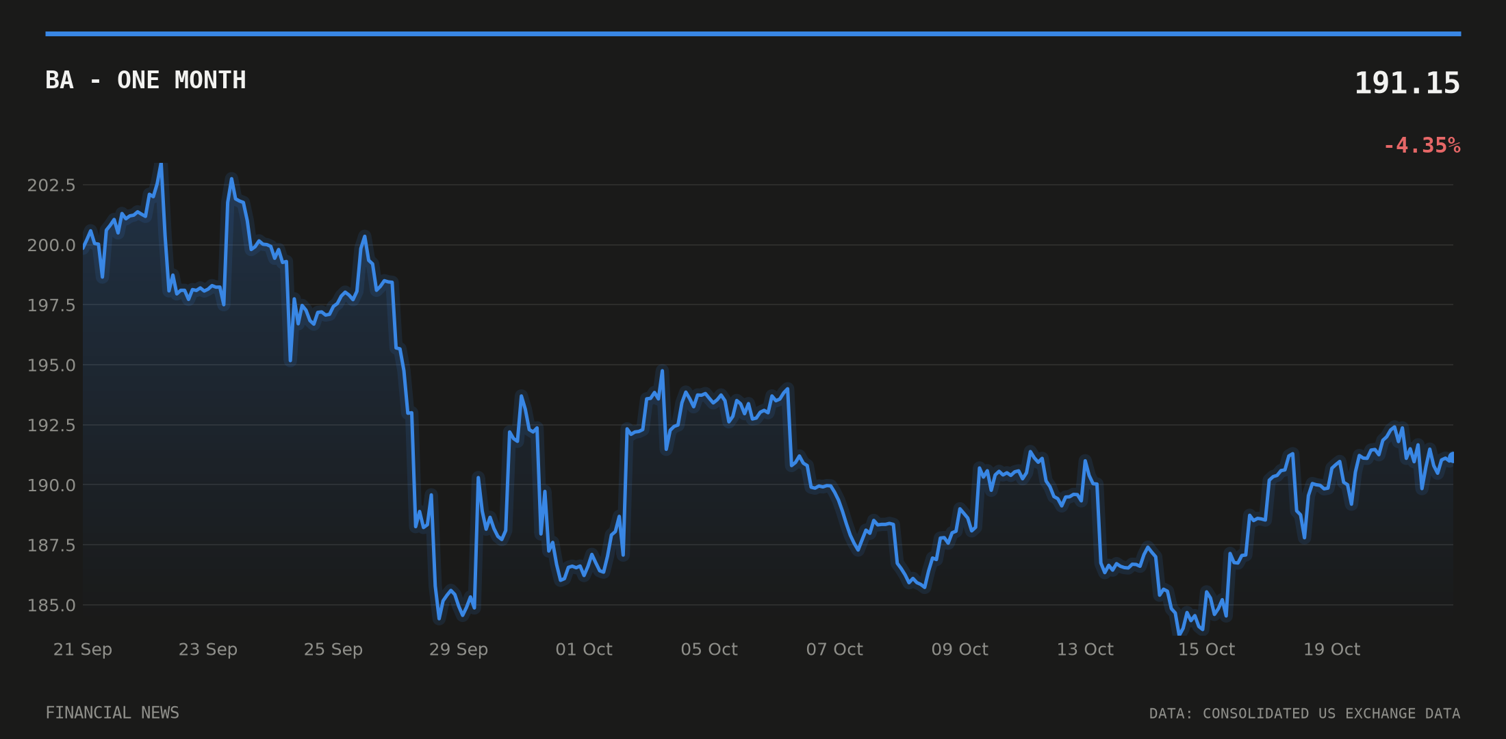This screenshot has width=1506, height=739.
Task: Click the '25 Sep' date label
Action: (x=333, y=649)
